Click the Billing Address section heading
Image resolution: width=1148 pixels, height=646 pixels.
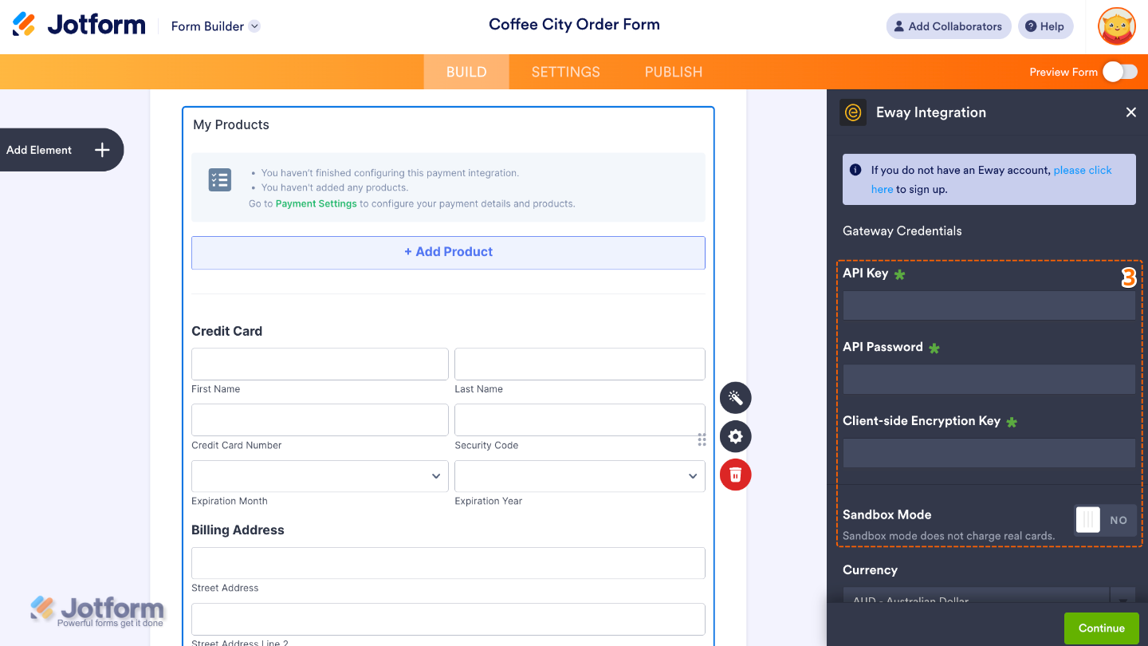tap(238, 530)
